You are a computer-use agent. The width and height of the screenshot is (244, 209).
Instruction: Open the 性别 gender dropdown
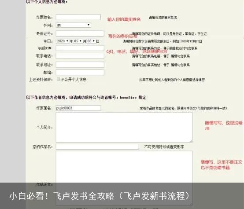pyautogui.click(x=74, y=25)
